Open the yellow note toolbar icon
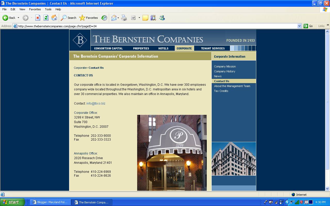Screen dimensions: 330x206 (x=145, y=18)
